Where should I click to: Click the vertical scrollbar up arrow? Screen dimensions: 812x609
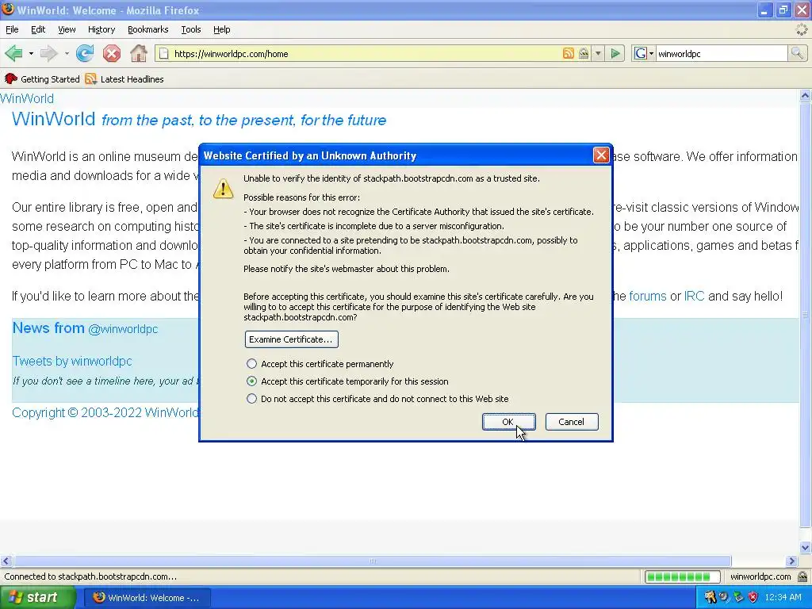pos(806,95)
